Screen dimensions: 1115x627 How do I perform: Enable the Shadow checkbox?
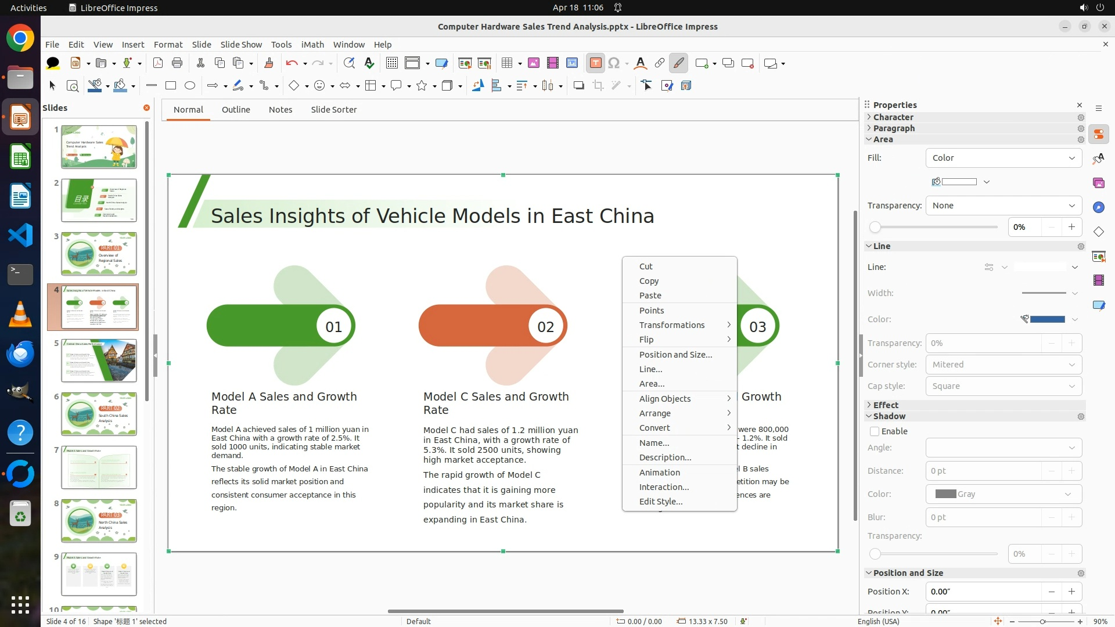pyautogui.click(x=875, y=431)
